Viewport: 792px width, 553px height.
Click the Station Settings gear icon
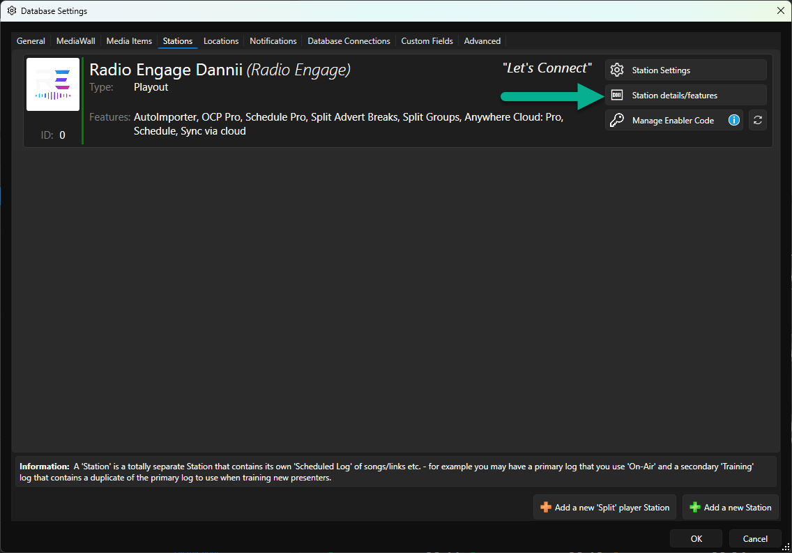coord(617,70)
